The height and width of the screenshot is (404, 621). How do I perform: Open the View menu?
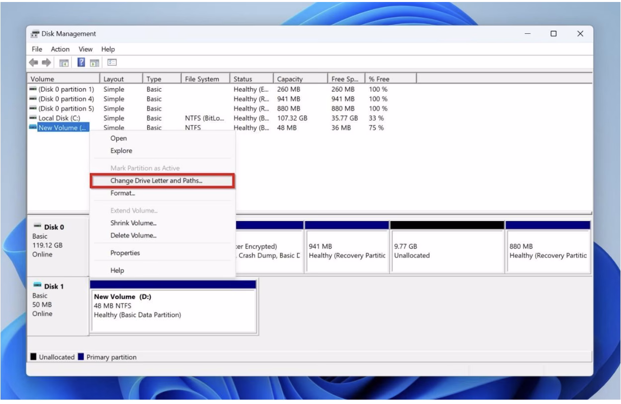coord(86,49)
